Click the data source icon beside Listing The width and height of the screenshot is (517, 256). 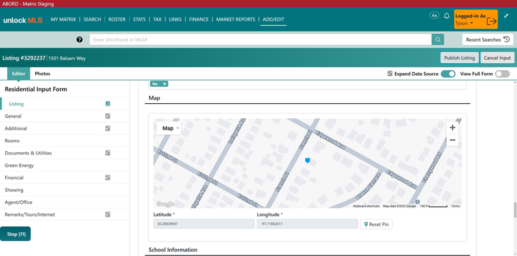[x=108, y=104]
